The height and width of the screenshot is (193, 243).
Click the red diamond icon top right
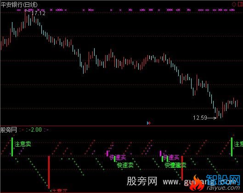[x=234, y=4]
